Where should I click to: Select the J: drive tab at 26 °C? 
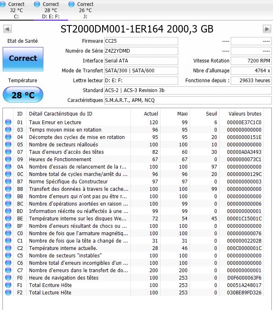(85, 10)
